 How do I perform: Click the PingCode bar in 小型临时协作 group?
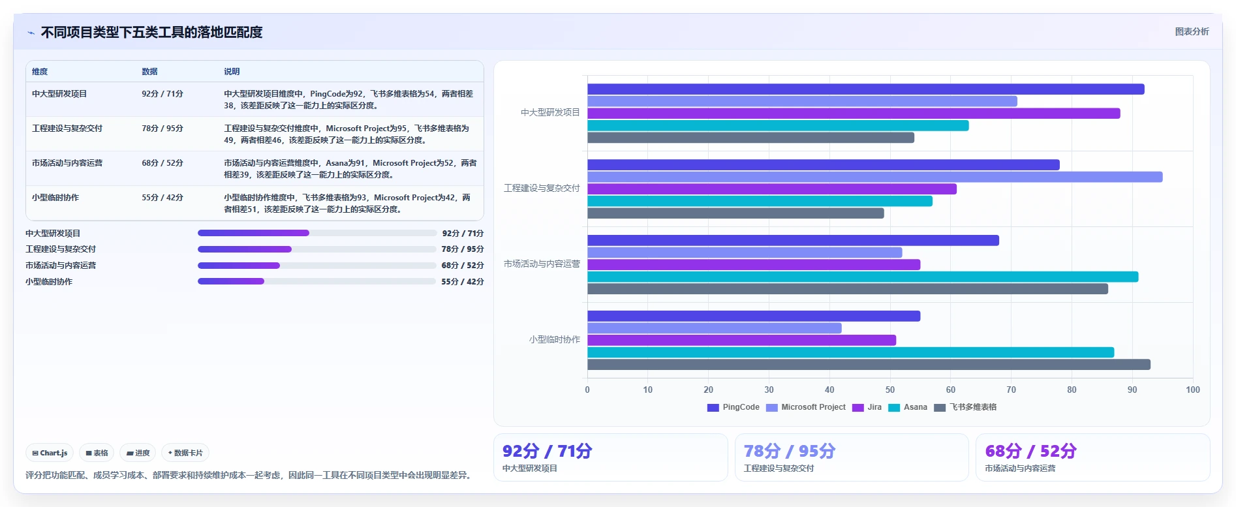pyautogui.click(x=754, y=316)
